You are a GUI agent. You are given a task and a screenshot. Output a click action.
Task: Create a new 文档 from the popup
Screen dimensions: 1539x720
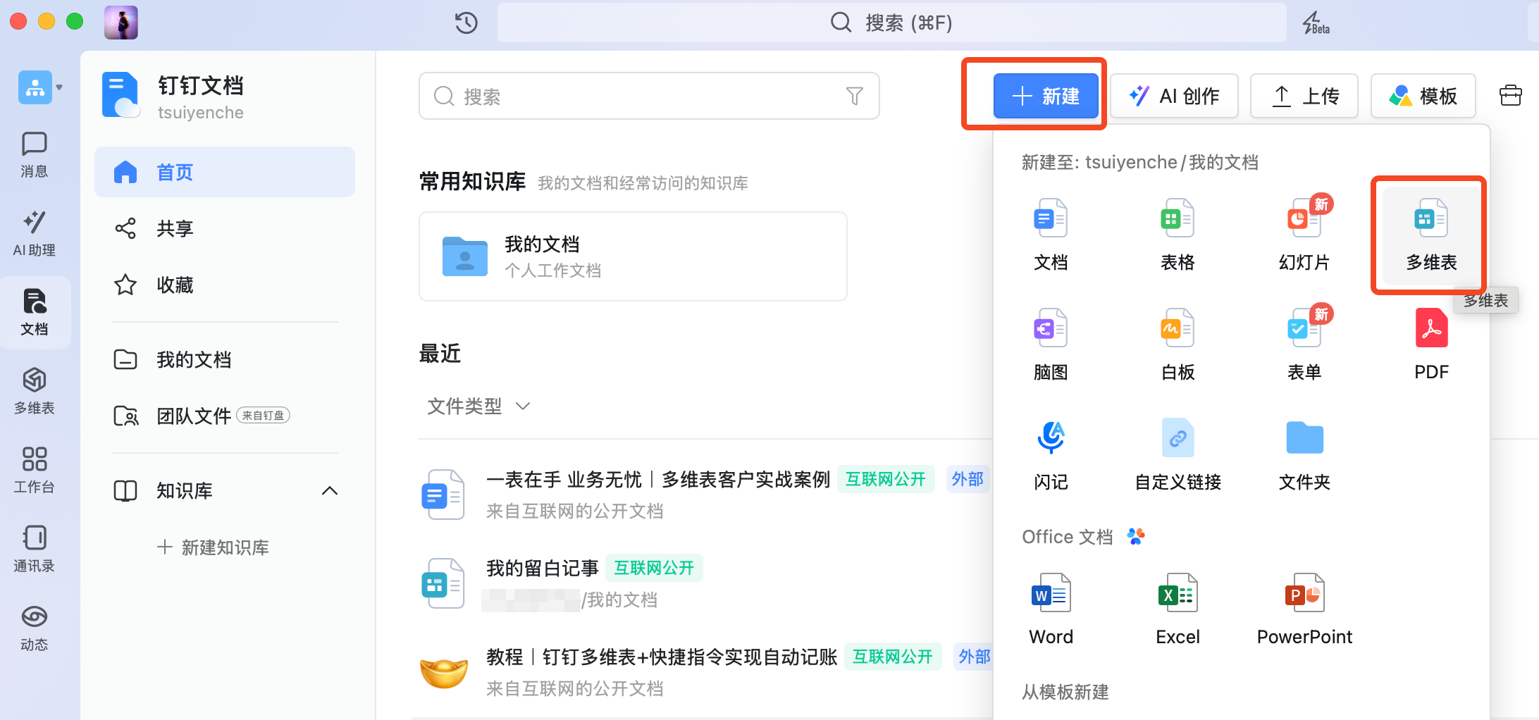pyautogui.click(x=1051, y=235)
